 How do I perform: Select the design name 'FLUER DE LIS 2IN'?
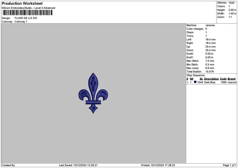(26, 18)
